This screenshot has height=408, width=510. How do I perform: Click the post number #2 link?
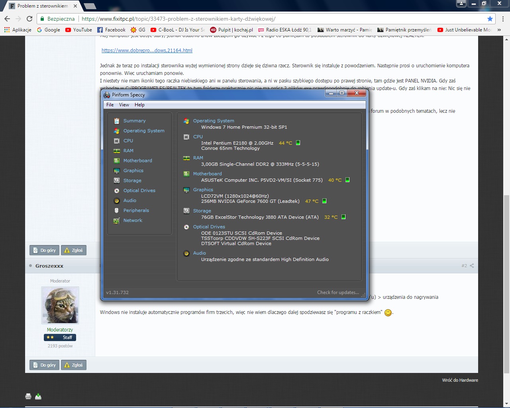pyautogui.click(x=464, y=265)
